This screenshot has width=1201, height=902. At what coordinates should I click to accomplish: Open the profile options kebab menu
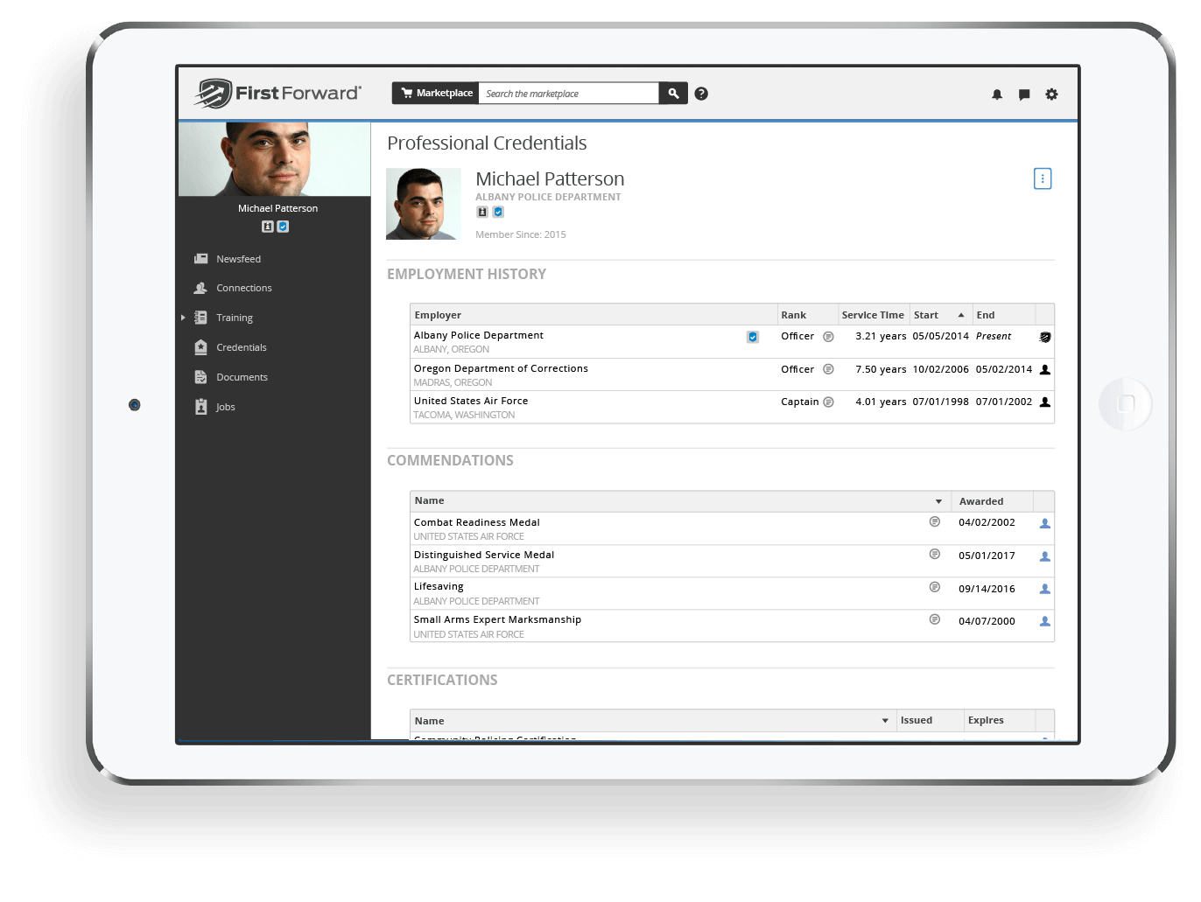[x=1043, y=178]
